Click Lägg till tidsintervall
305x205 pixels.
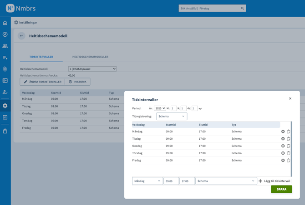pos(274,181)
